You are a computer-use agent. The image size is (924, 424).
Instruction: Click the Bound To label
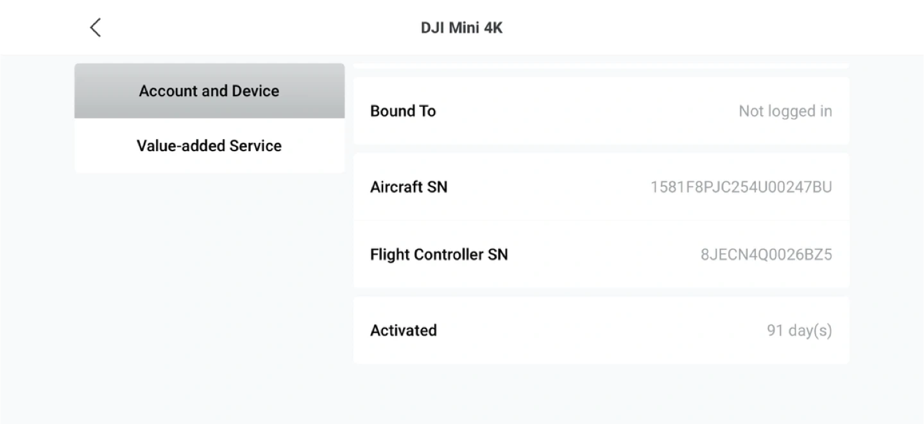pyautogui.click(x=403, y=111)
